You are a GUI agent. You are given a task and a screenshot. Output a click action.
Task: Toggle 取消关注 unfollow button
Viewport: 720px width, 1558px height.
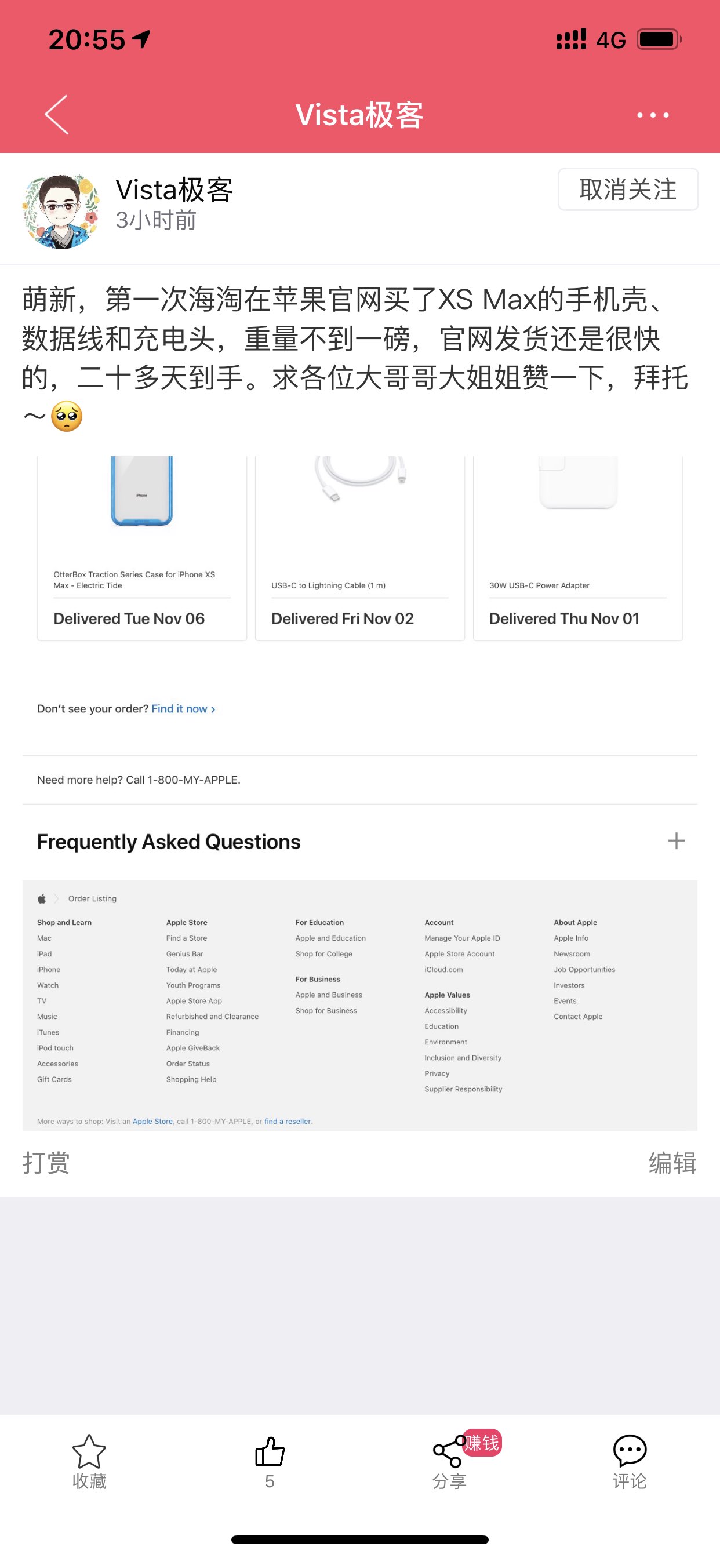pos(628,190)
